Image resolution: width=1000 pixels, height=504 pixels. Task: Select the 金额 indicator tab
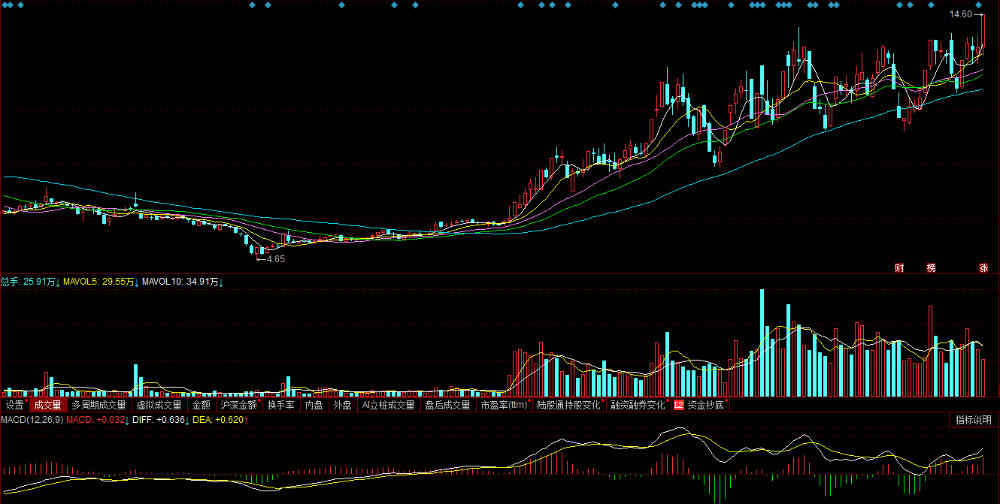[201, 406]
